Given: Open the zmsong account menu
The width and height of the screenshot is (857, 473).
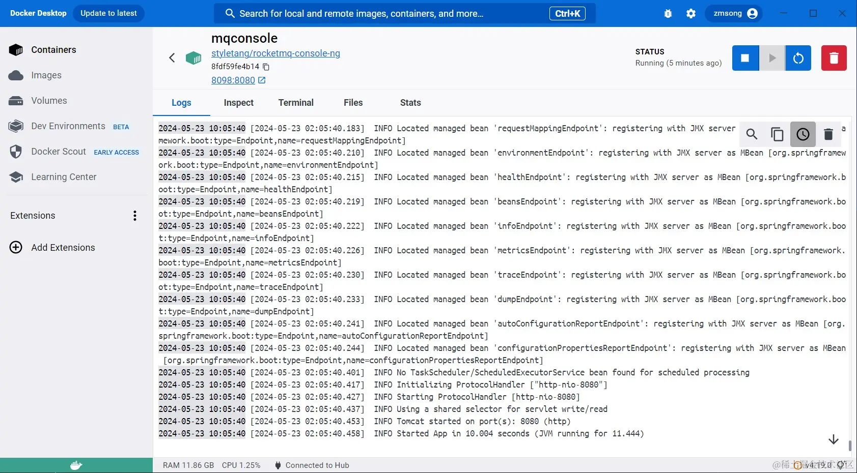Looking at the screenshot, I should pos(734,14).
